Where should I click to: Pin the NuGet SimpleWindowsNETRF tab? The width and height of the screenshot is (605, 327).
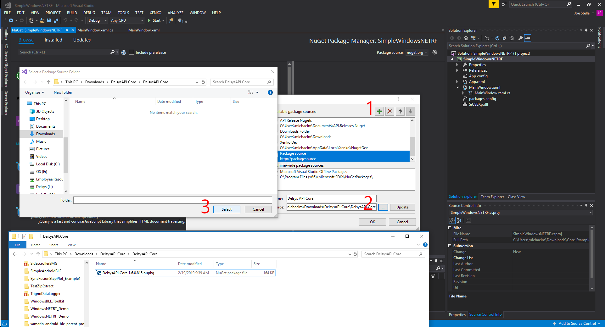67,30
